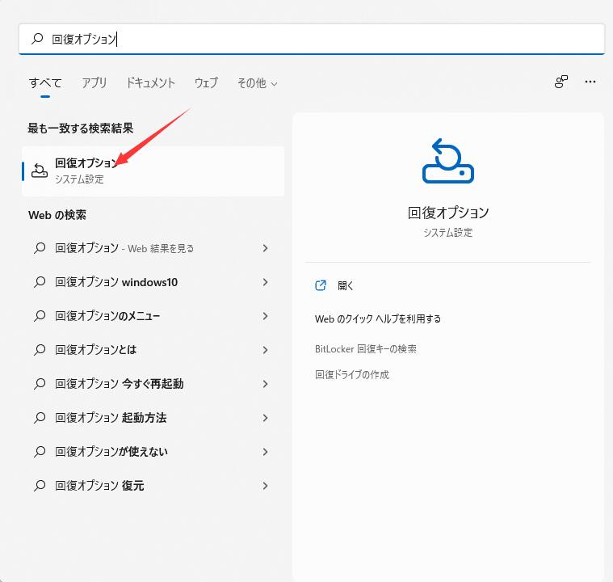This screenshot has width=613, height=582.
Task: Expand chevron for 回復オプション - Web 結果を見る
Action: (x=265, y=248)
